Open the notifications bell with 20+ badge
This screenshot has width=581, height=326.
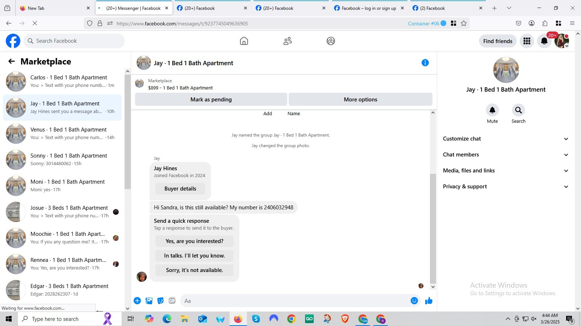tap(544, 41)
